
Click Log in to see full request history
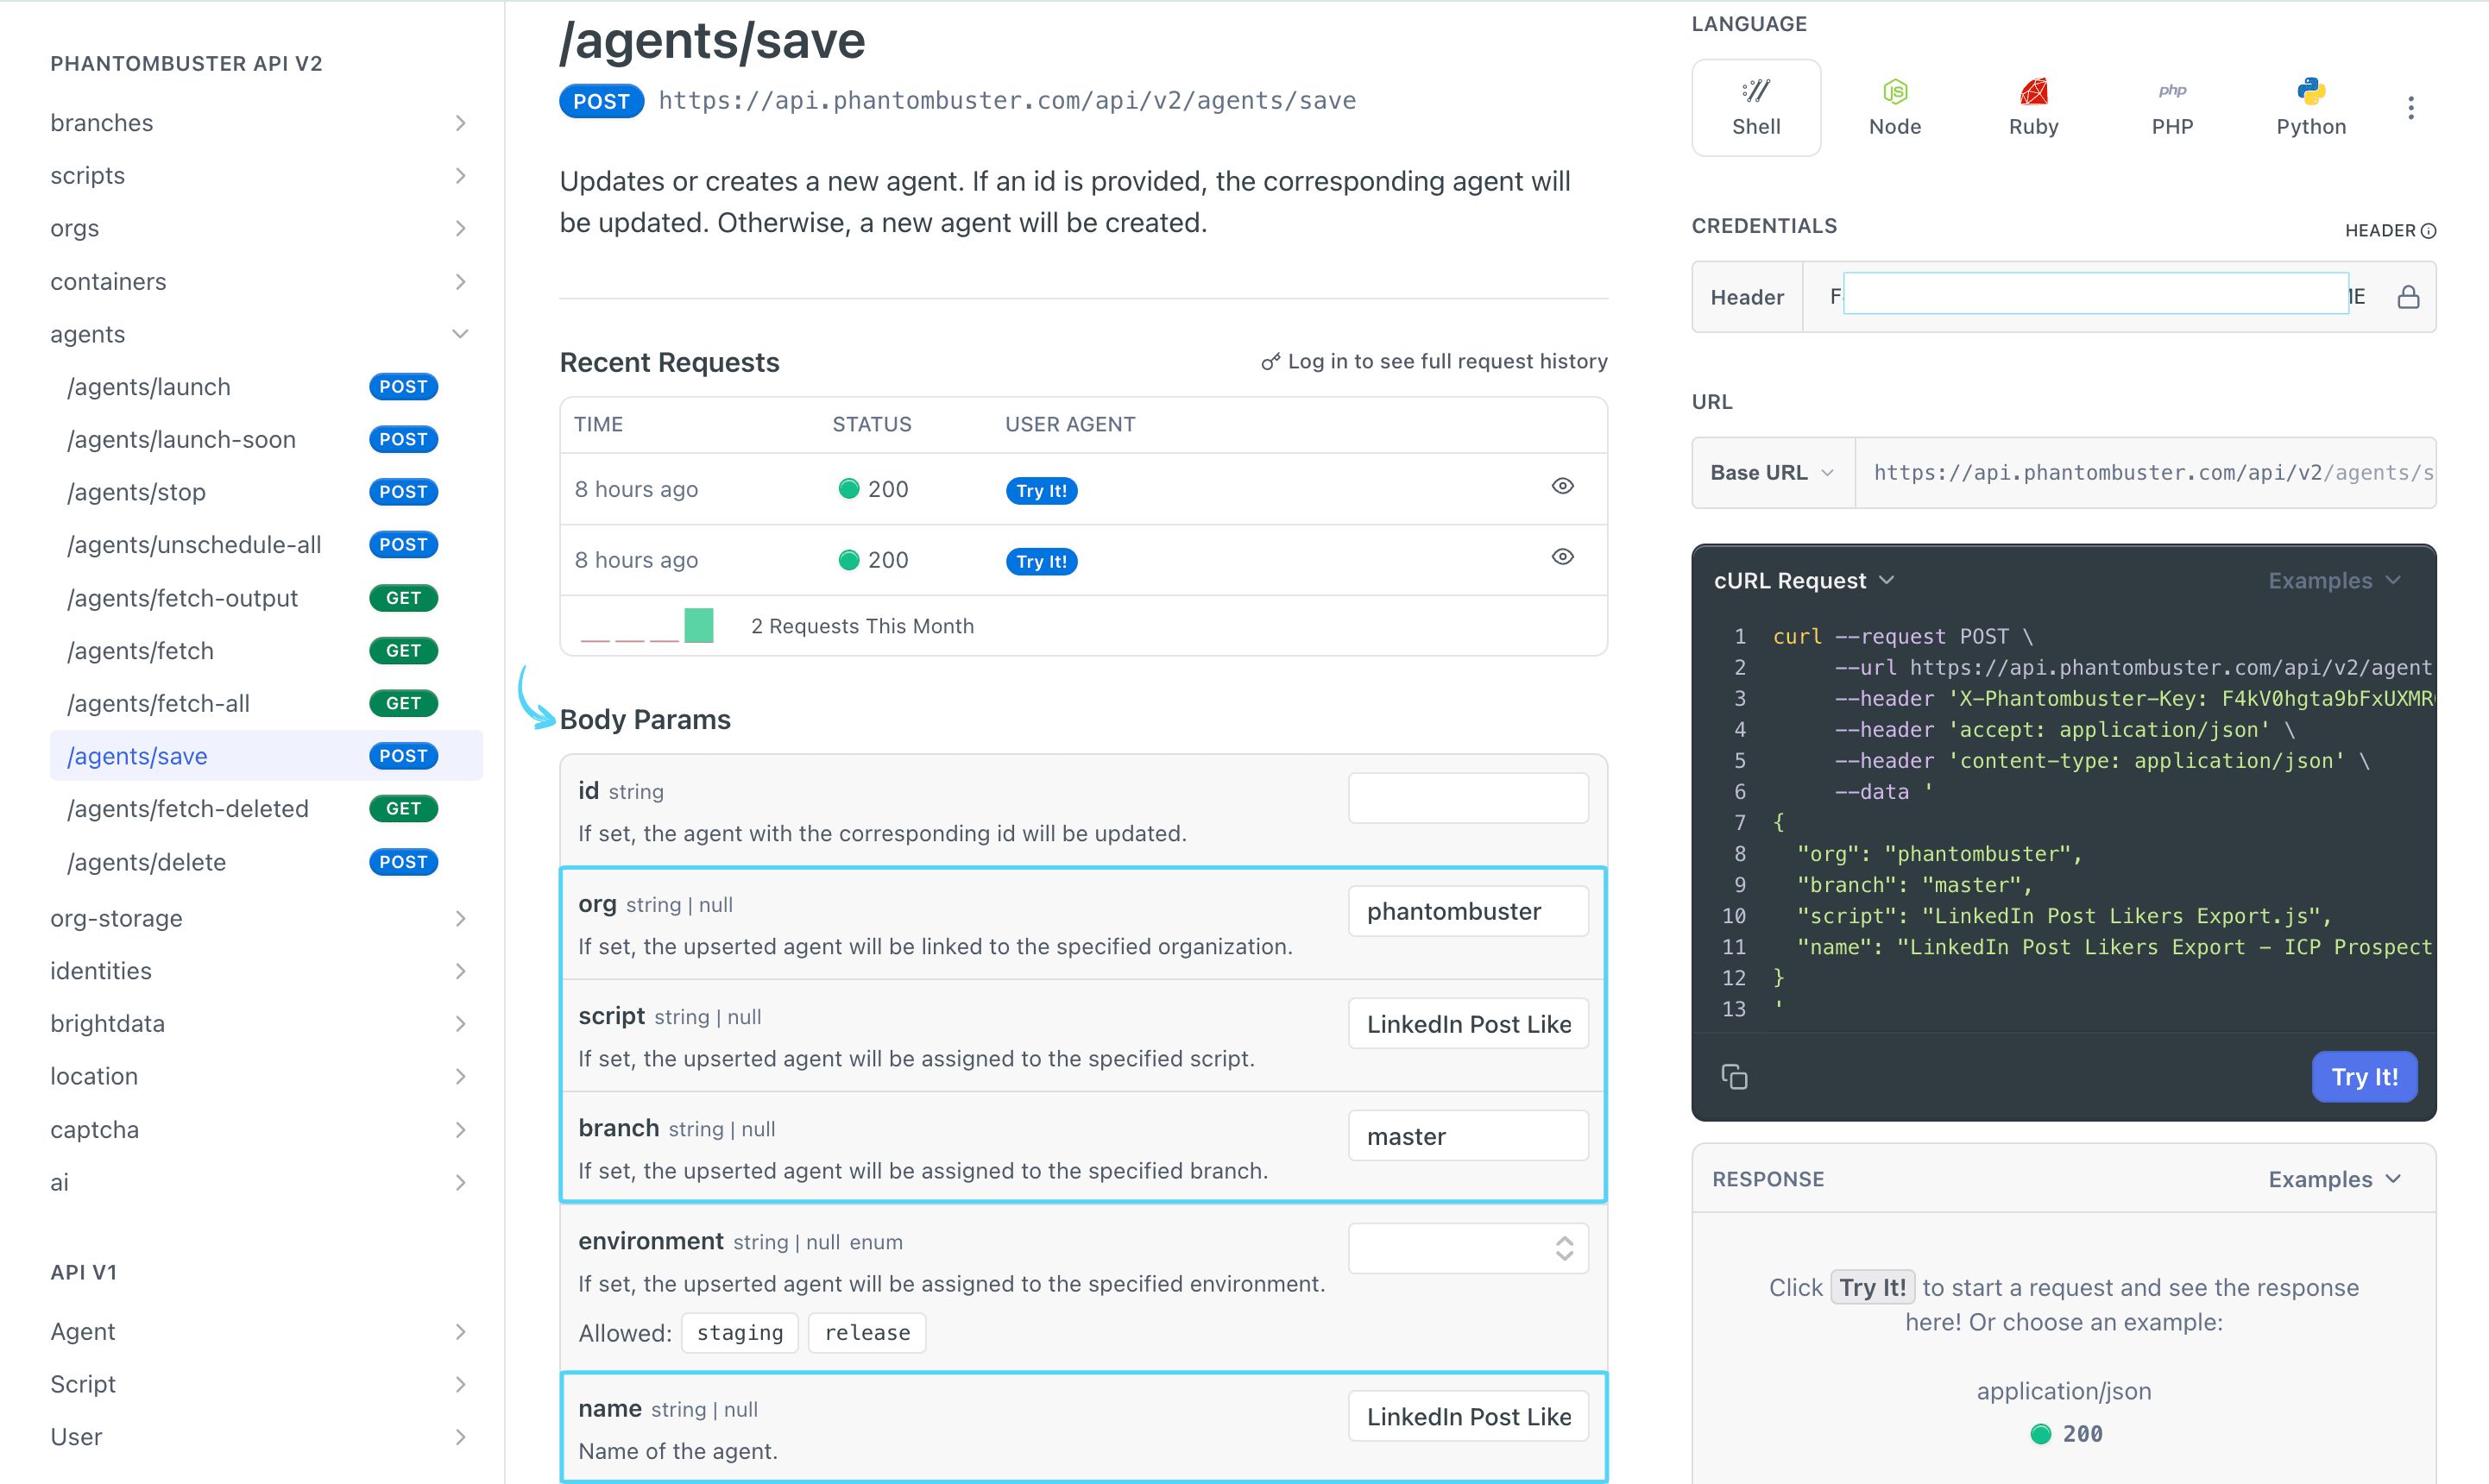click(x=1447, y=361)
